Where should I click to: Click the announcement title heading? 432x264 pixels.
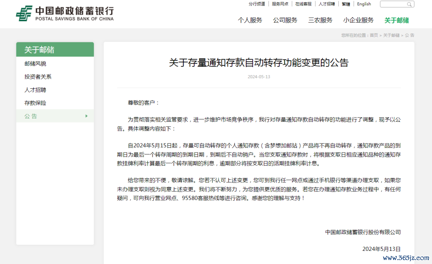pos(259,63)
